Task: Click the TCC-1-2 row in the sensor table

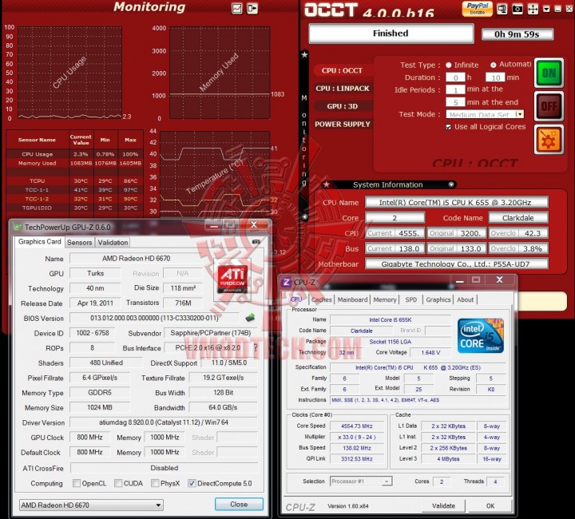Action: pyautogui.click(x=74, y=199)
